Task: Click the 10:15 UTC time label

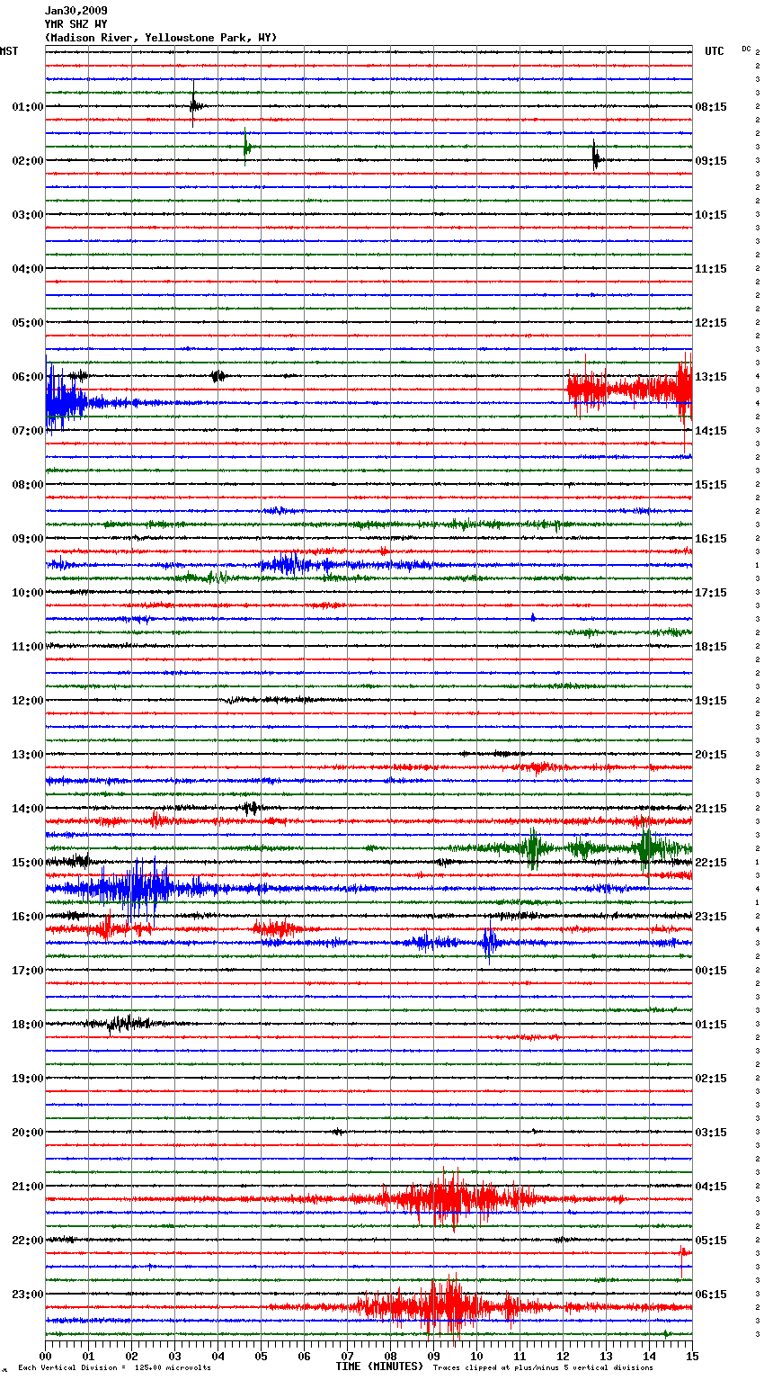Action: 711,215
